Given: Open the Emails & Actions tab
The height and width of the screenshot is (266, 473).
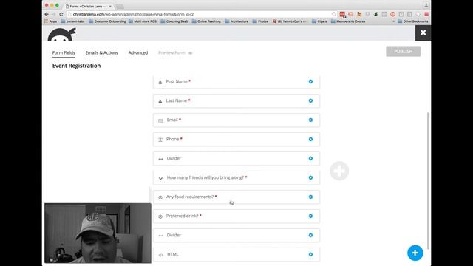Looking at the screenshot, I should coord(102,52).
